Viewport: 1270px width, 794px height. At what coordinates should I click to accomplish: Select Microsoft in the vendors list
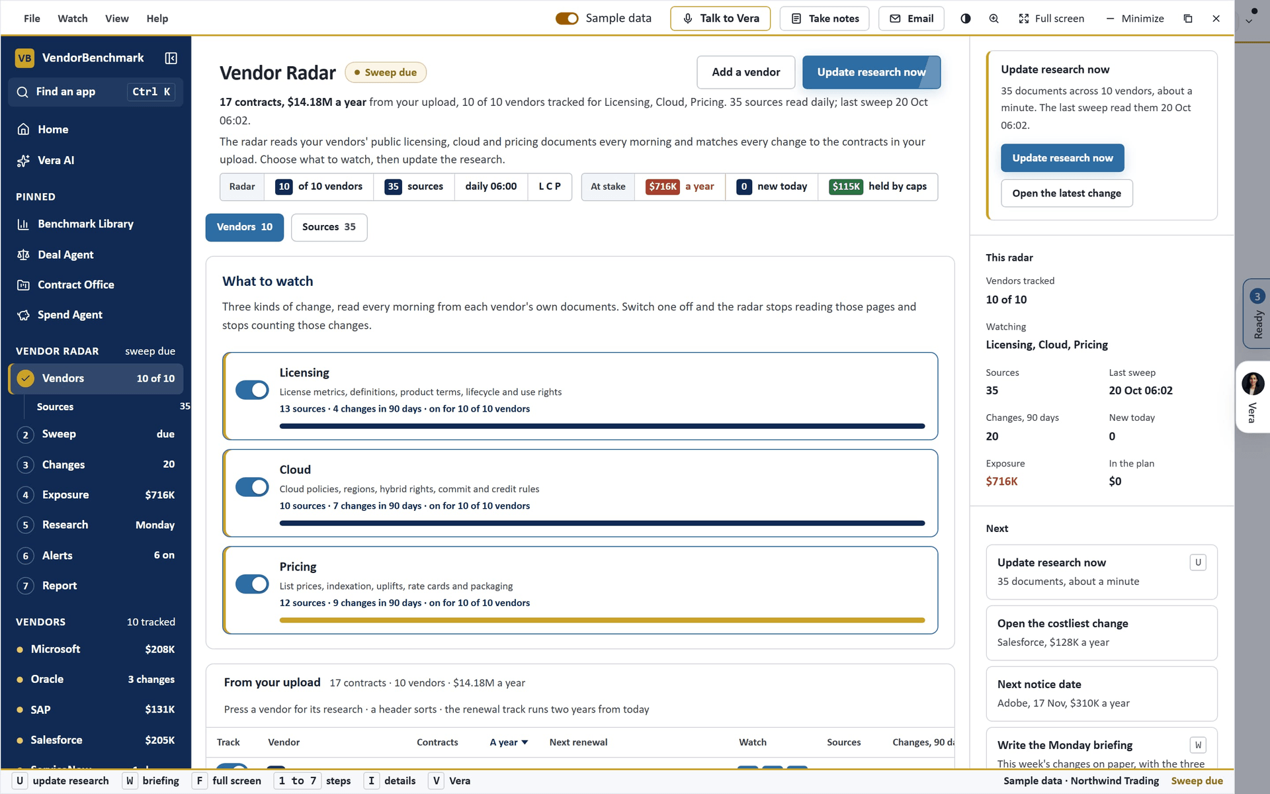(x=96, y=649)
